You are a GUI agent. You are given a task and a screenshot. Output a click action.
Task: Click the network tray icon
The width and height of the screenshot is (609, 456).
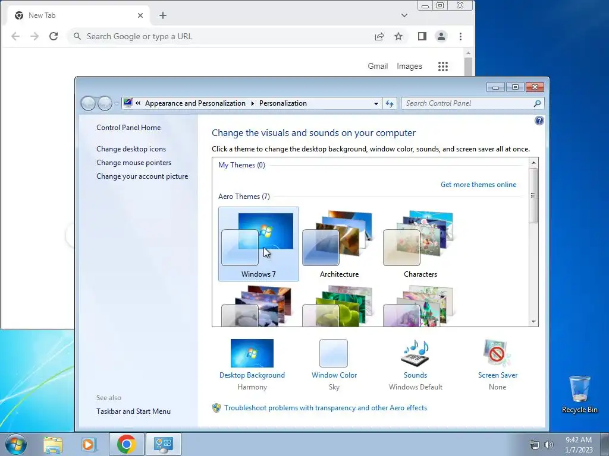coord(535,444)
